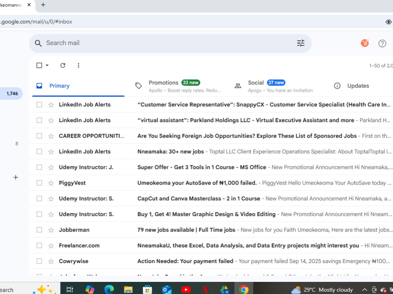
Task: Tick the Jobberman email checkbox
Action: tap(39, 230)
